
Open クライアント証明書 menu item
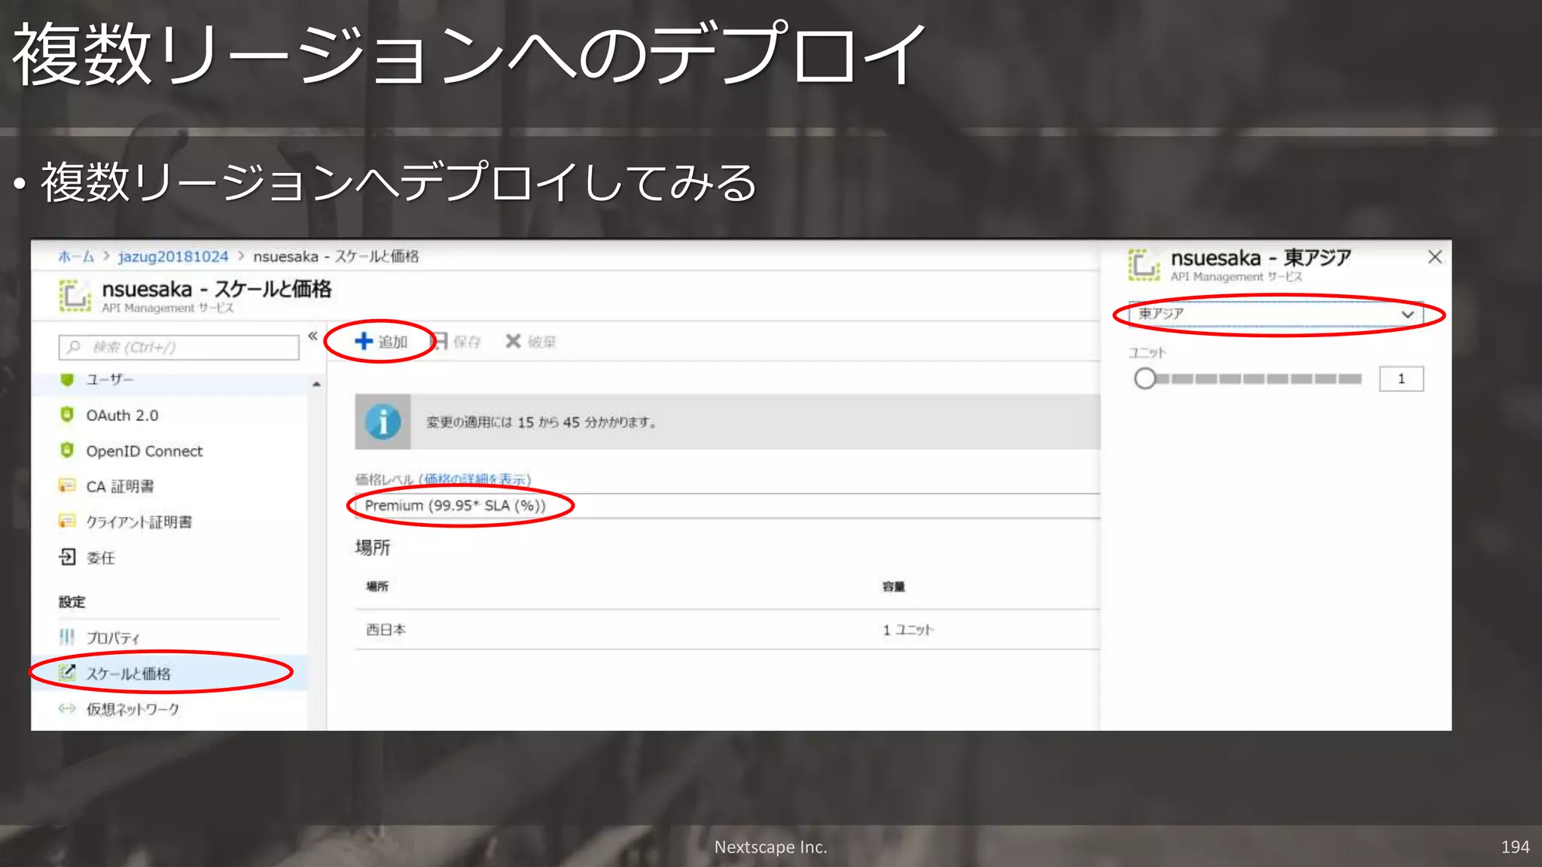point(139,522)
